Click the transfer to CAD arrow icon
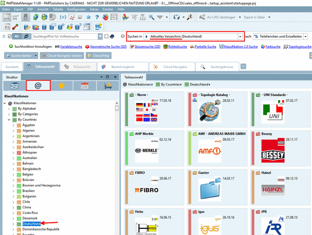Viewport: 312px width, 235px height. [202, 17]
